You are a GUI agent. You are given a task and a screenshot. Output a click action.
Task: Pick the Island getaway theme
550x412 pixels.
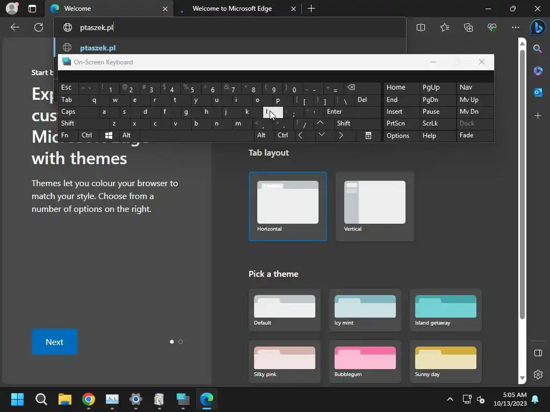point(445,310)
